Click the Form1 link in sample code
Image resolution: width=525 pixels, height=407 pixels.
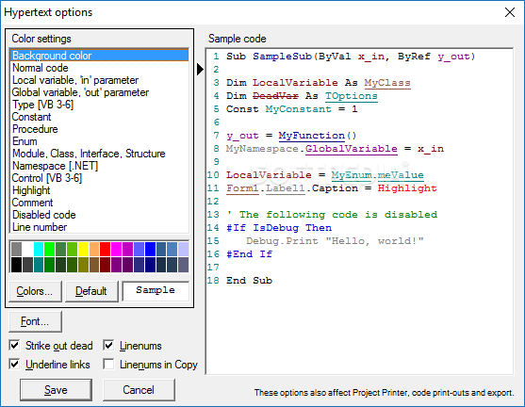tap(242, 188)
